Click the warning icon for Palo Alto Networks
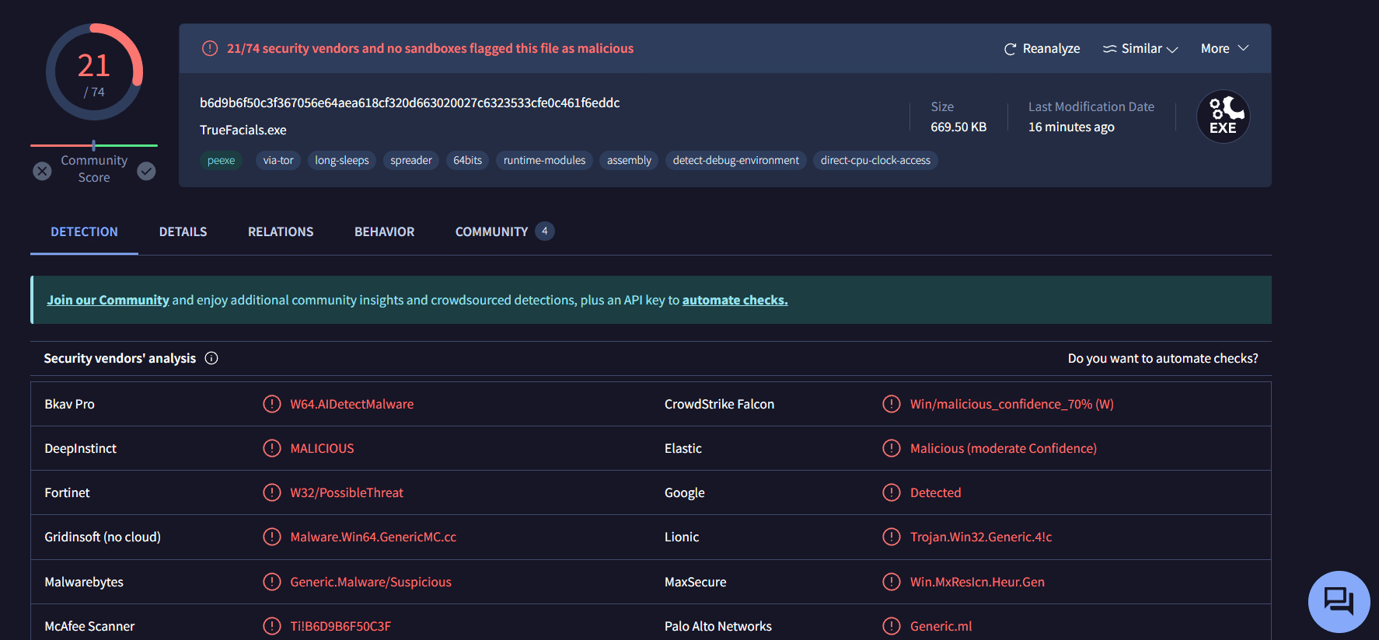 892,626
